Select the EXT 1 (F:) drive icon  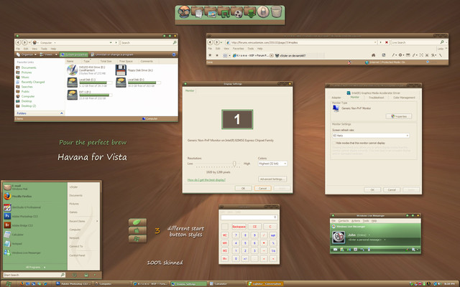pyautogui.click(x=72, y=95)
